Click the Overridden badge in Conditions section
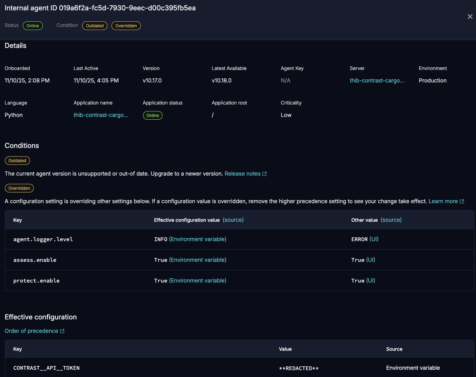The height and width of the screenshot is (377, 476). [x=19, y=188]
